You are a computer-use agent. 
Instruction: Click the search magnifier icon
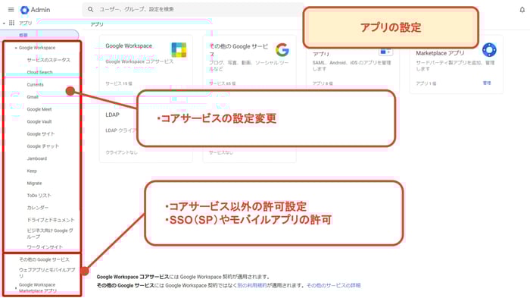[91, 10]
